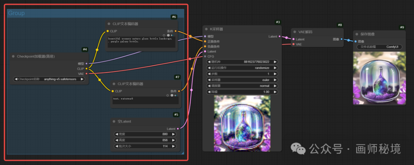The image size is (414, 165).
Task: Click the 随机种 value 881623776023022
Action: tap(256, 62)
